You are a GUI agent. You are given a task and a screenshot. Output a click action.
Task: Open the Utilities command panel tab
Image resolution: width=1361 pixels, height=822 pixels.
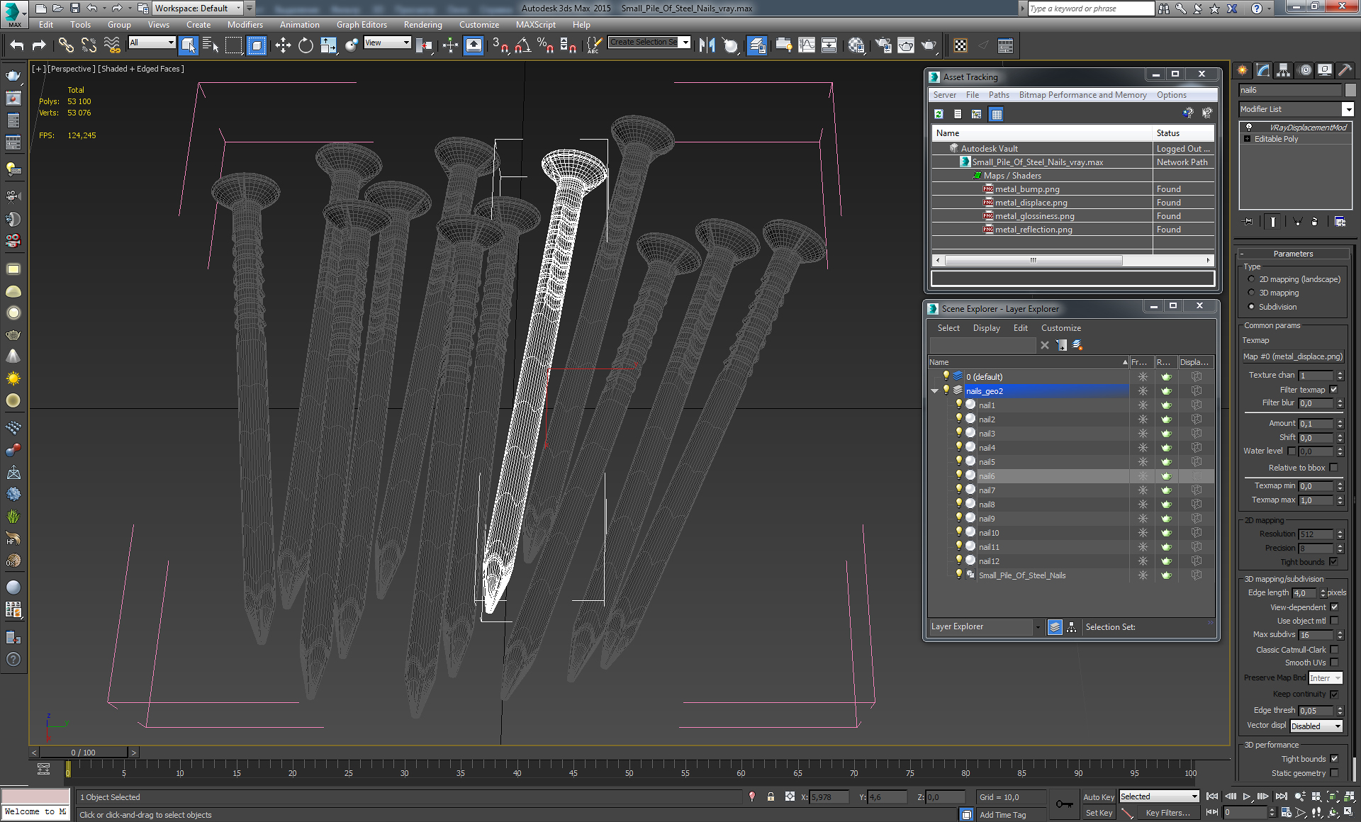coord(1345,69)
